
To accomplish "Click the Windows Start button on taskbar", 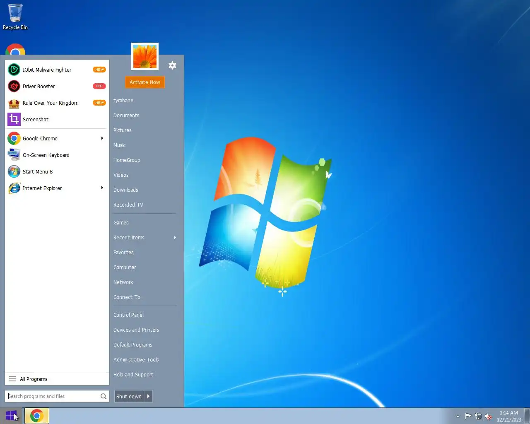I will [12, 415].
